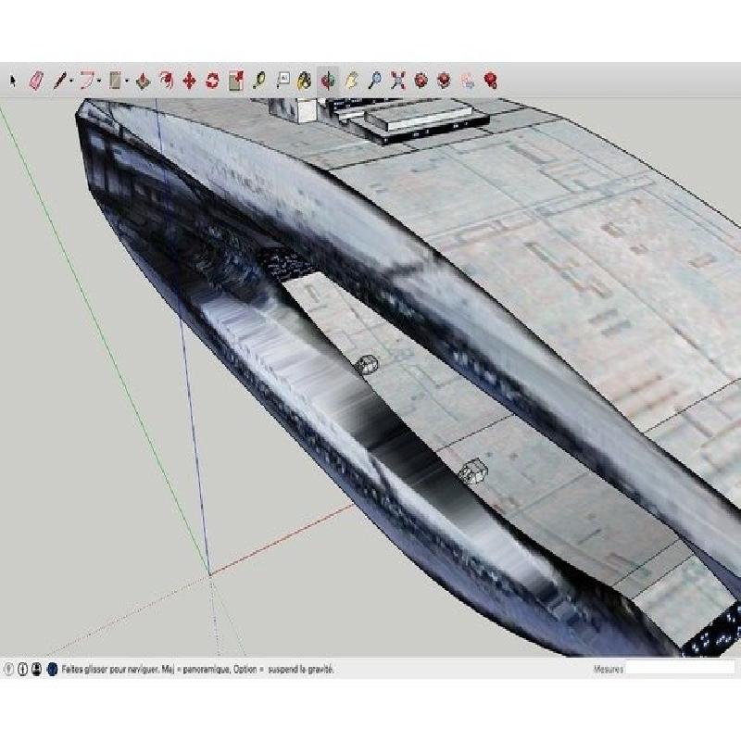The width and height of the screenshot is (741, 741).
Task: Activate the Arc drawing tool
Action: 86,81
